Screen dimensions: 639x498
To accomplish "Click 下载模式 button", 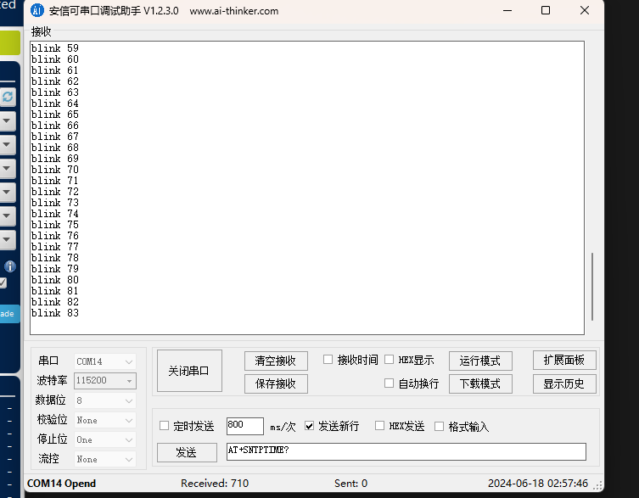I will coord(480,383).
